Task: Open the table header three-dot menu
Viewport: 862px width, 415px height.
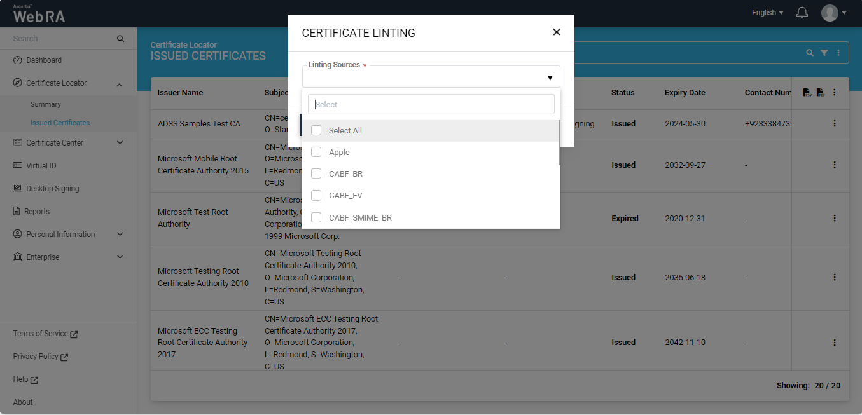Action: coord(835,93)
